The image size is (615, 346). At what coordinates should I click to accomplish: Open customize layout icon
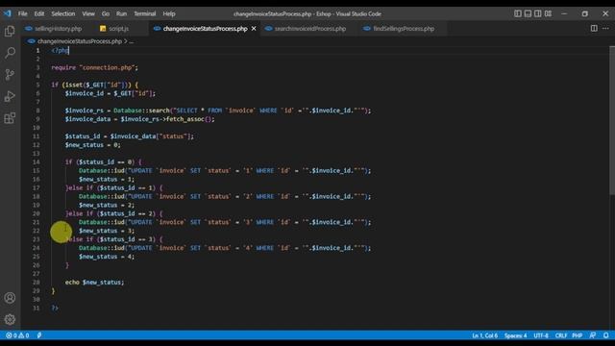click(x=548, y=13)
